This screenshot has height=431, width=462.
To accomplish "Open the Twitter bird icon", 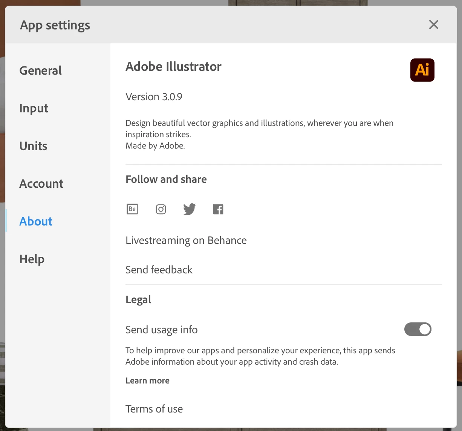I will 190,209.
